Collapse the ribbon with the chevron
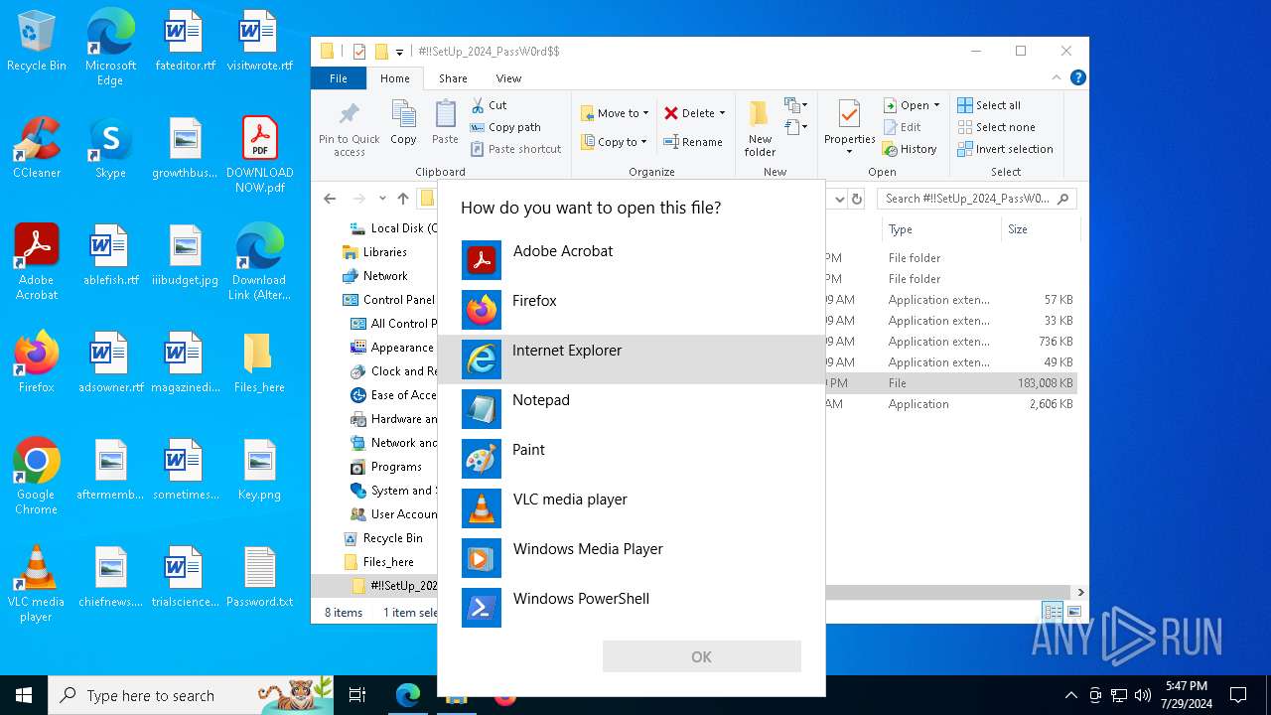The image size is (1271, 715). [x=1057, y=77]
